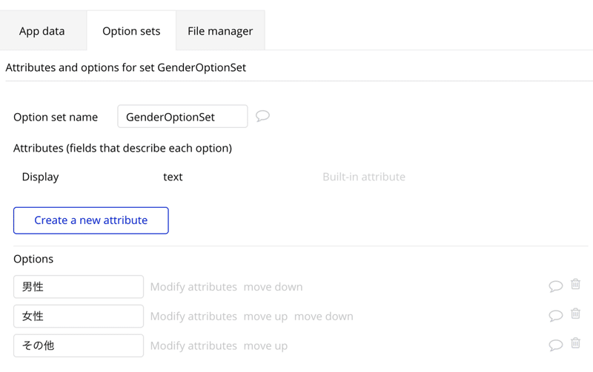Delete the その他 option with trash icon
Screen dimensions: 593x372
point(576,343)
